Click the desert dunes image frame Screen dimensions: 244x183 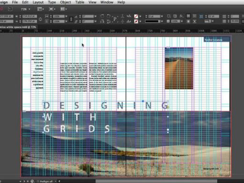point(179,68)
